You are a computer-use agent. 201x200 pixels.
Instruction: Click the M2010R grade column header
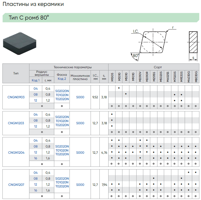tap(147, 77)
